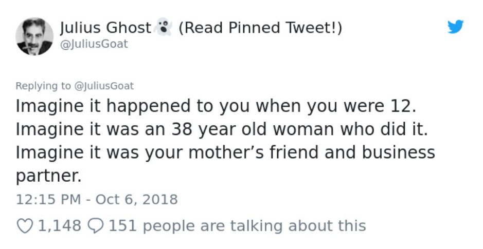Click the "Replying to" label
Screen dimensions: 483x249
43,86
